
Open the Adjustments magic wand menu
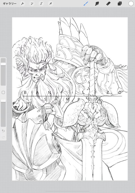pos(32,4)
